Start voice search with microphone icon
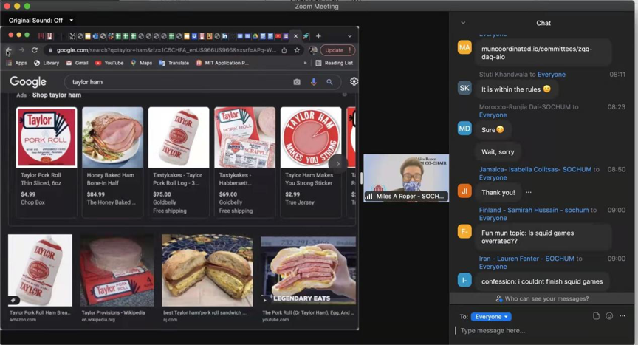The image size is (638, 345). pos(313,82)
